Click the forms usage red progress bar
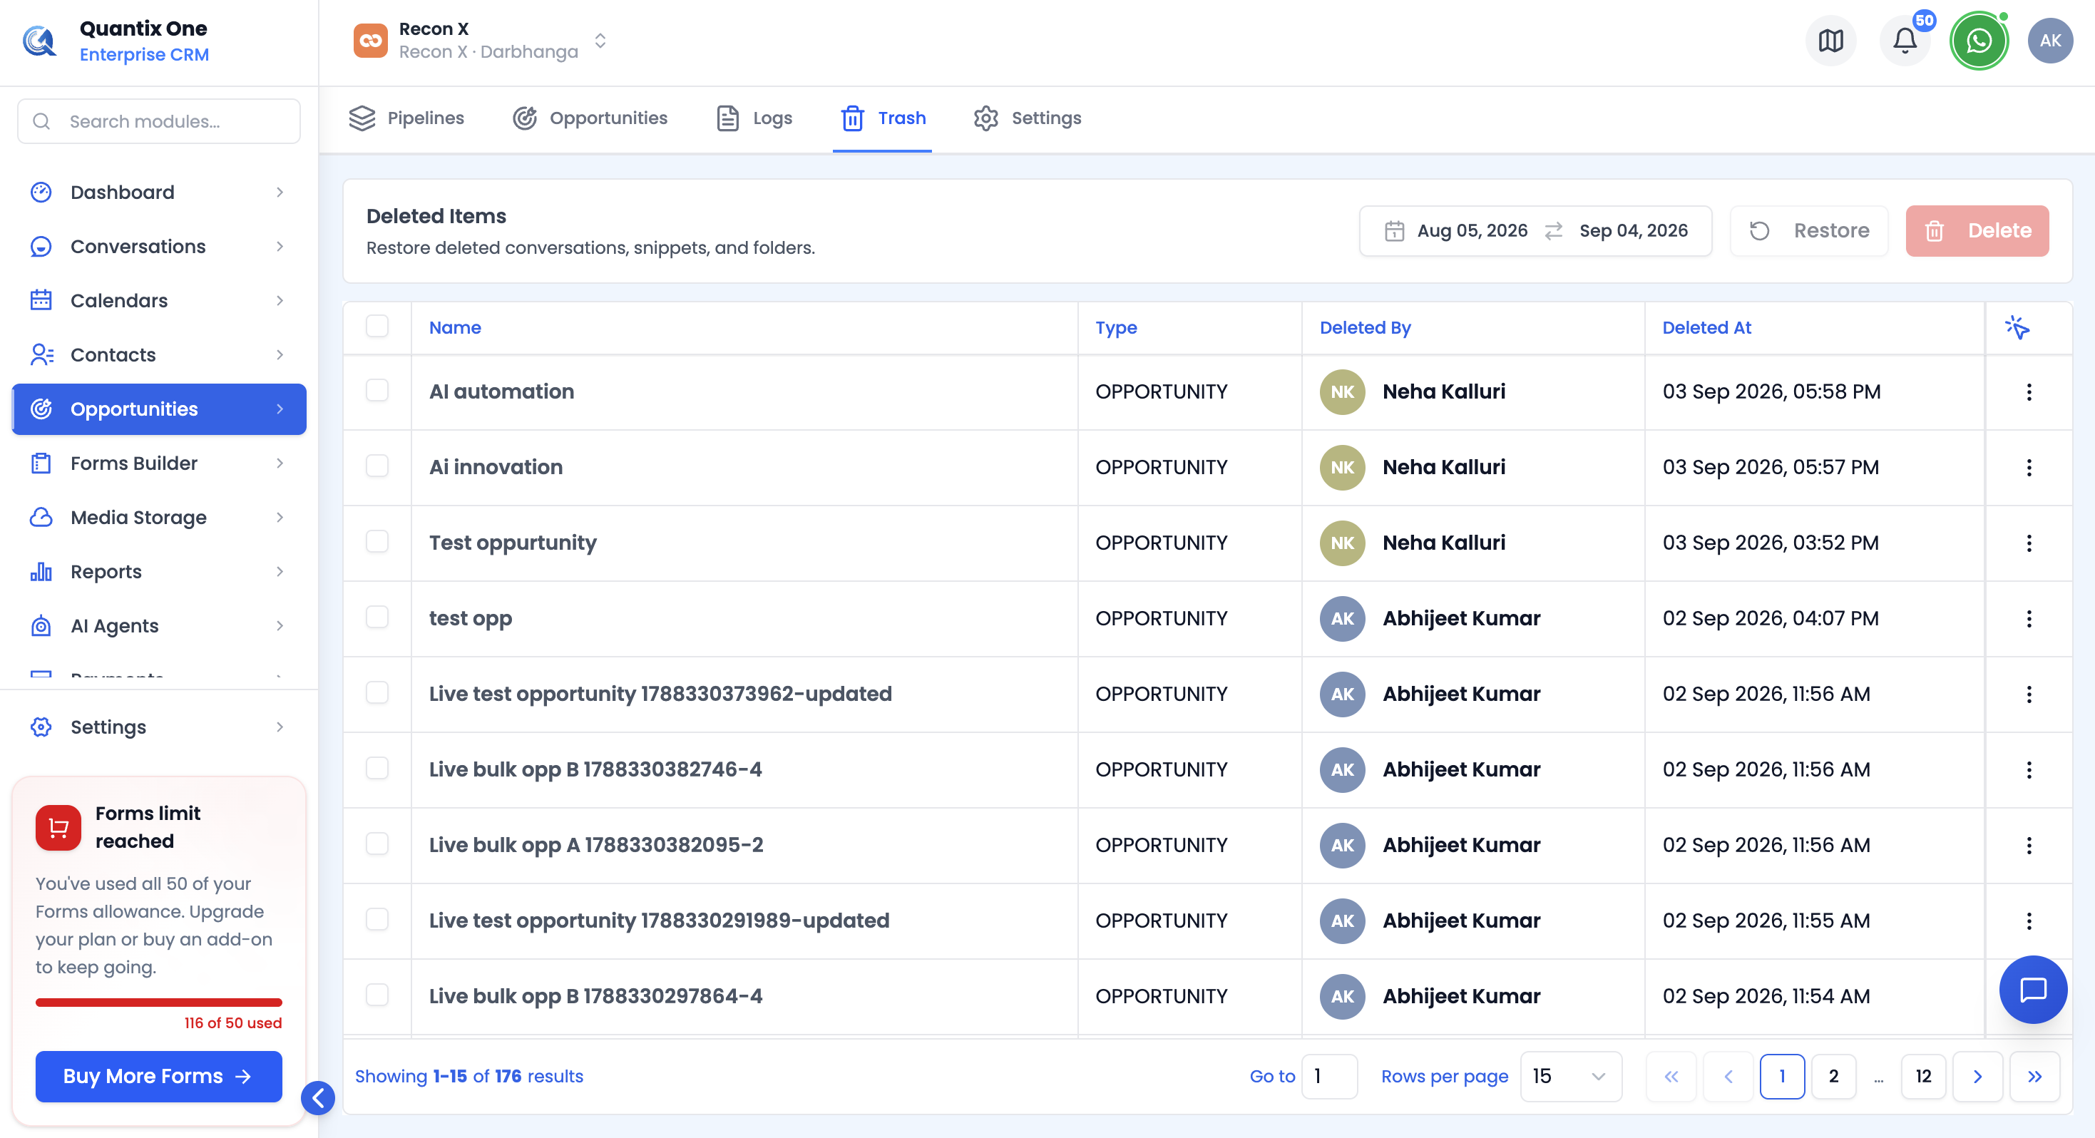 pyautogui.click(x=158, y=1003)
